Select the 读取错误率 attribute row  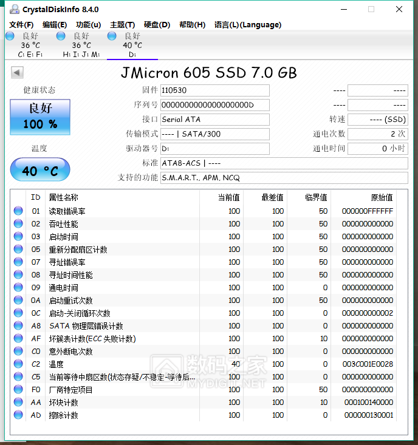click(204, 211)
